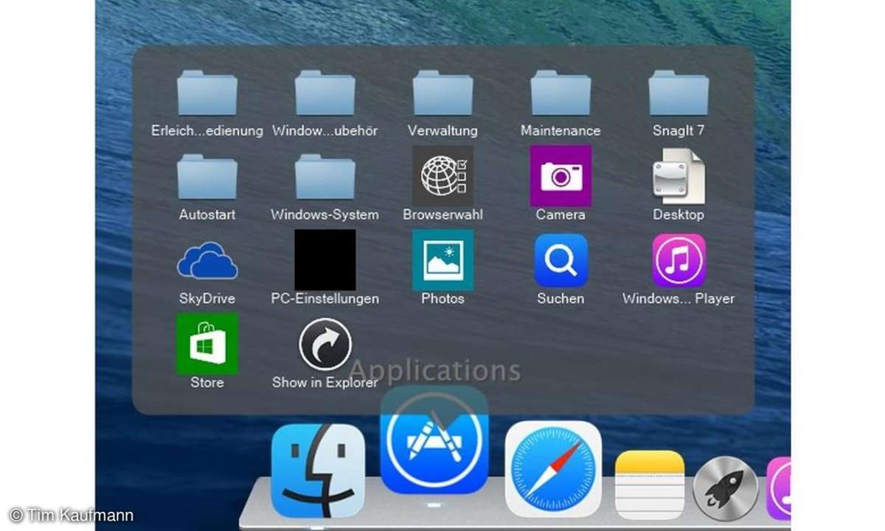
Task: Open Launchpad rocket icon in dock
Action: click(726, 489)
